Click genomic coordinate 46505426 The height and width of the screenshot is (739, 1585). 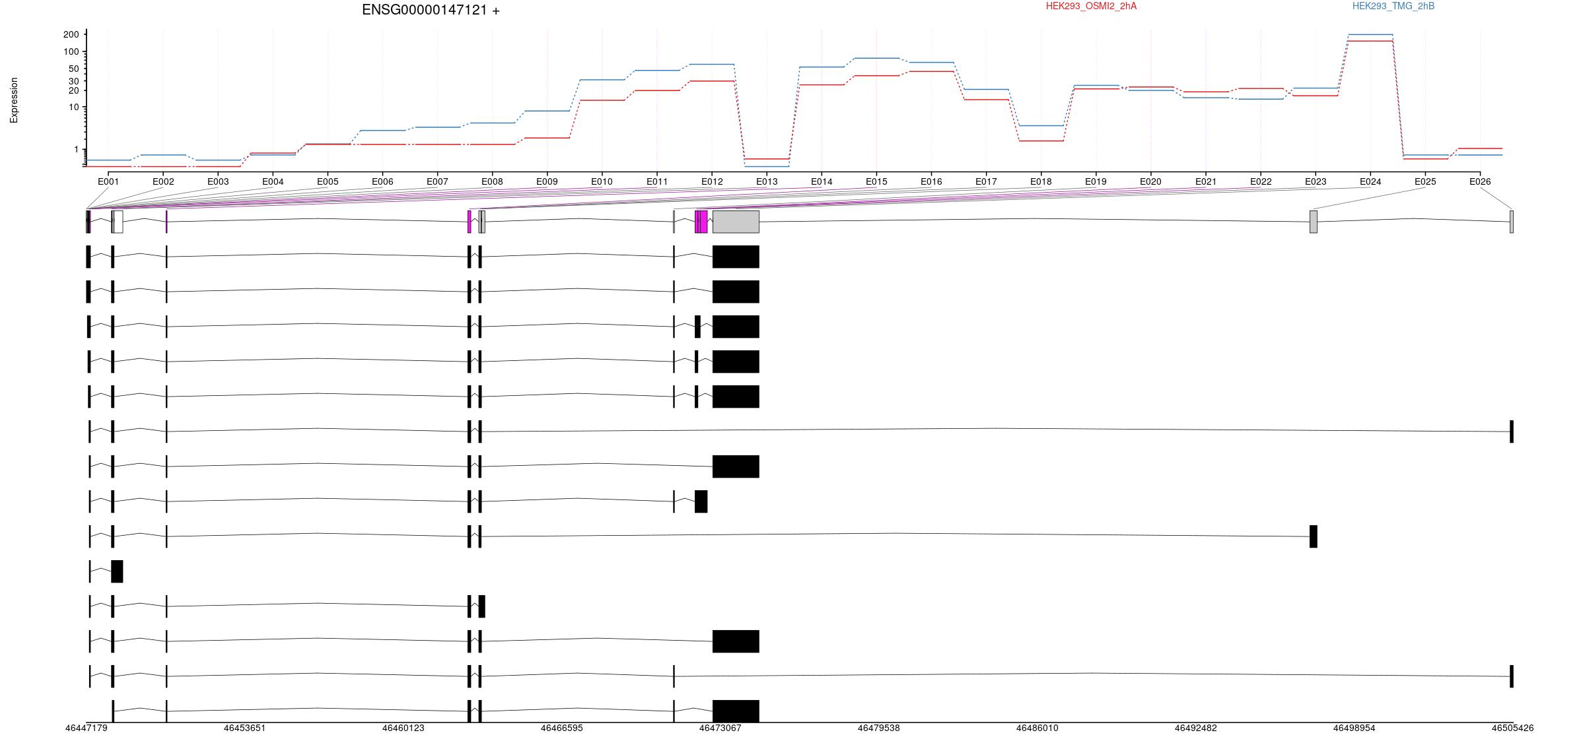1513,728
